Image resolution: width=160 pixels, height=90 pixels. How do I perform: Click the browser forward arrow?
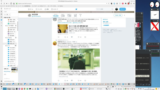[4, 3]
